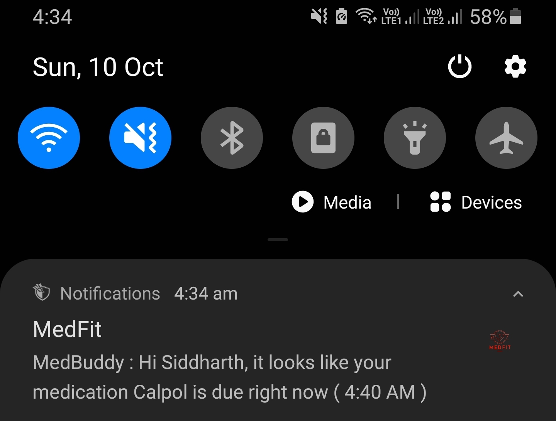
Task: Toggle the vibrate sound mode tile
Action: pos(140,138)
